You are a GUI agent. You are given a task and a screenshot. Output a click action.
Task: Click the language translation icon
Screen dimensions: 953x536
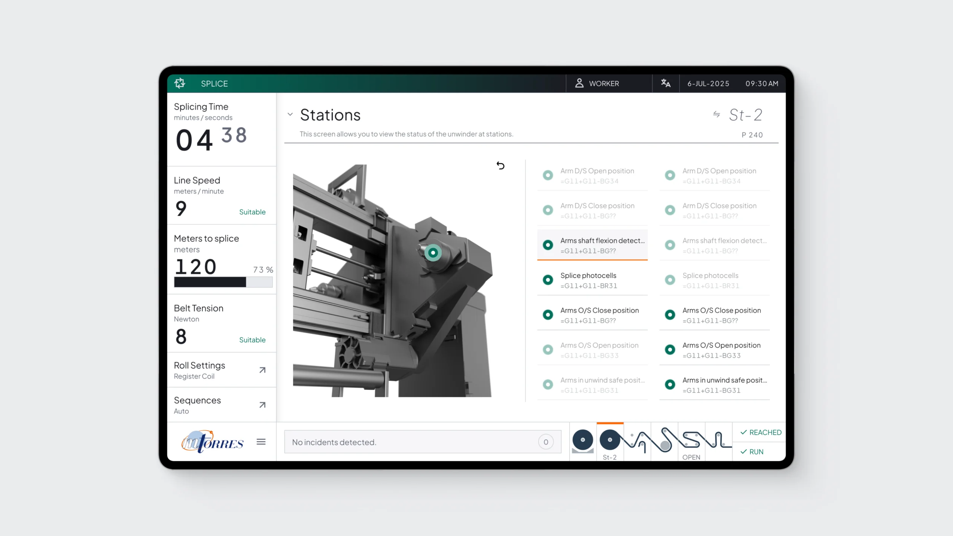point(666,83)
